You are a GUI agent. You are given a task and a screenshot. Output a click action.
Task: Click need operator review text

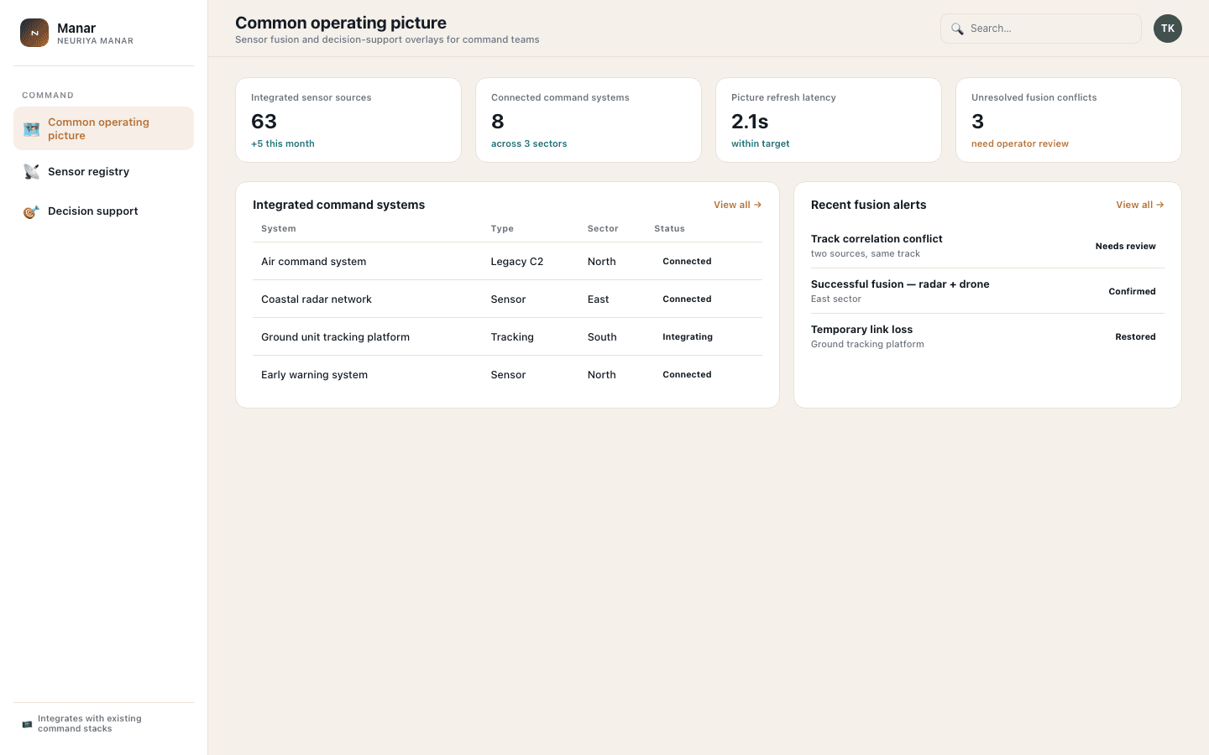[1020, 144]
